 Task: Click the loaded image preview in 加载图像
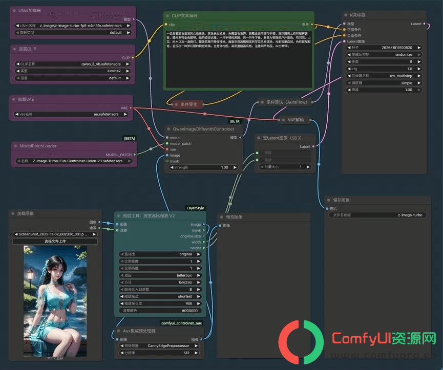55,301
